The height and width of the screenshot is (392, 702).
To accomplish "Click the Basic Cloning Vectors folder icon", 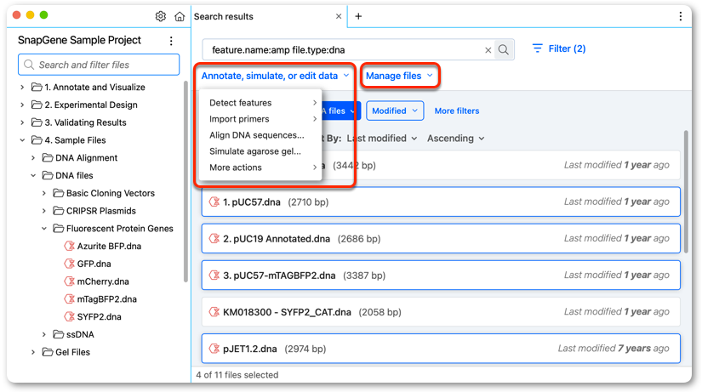I will (x=58, y=193).
